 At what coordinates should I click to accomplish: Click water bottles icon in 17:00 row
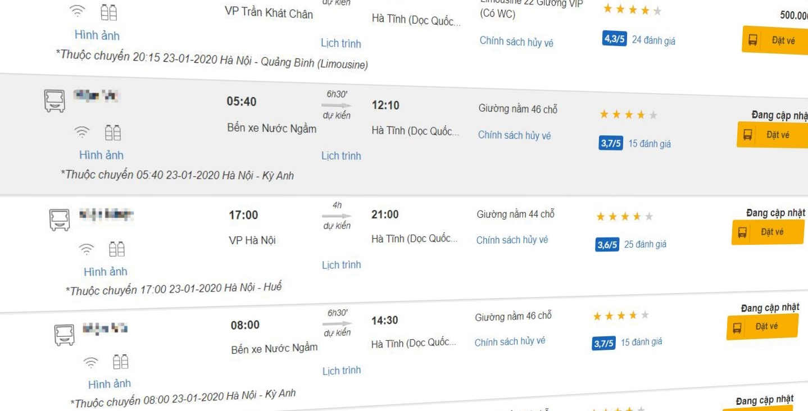117,249
